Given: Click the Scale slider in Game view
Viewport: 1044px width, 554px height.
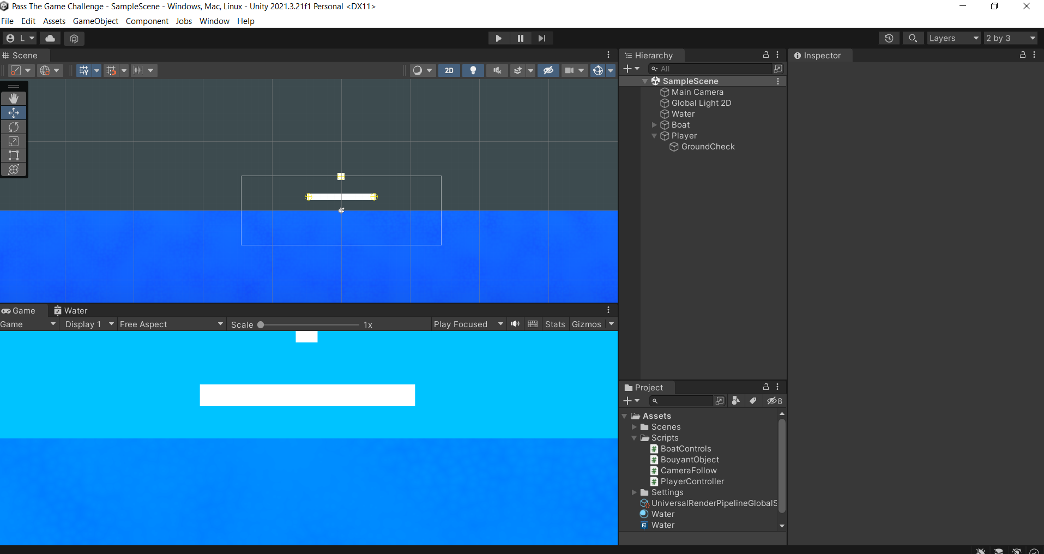Looking at the screenshot, I should [x=261, y=324].
